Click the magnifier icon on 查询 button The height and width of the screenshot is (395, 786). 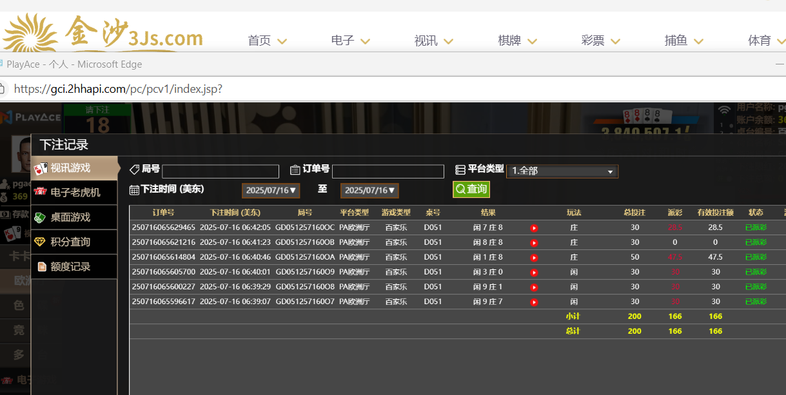pyautogui.click(x=460, y=189)
